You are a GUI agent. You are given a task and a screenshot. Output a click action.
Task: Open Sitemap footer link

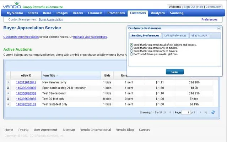[69, 130]
